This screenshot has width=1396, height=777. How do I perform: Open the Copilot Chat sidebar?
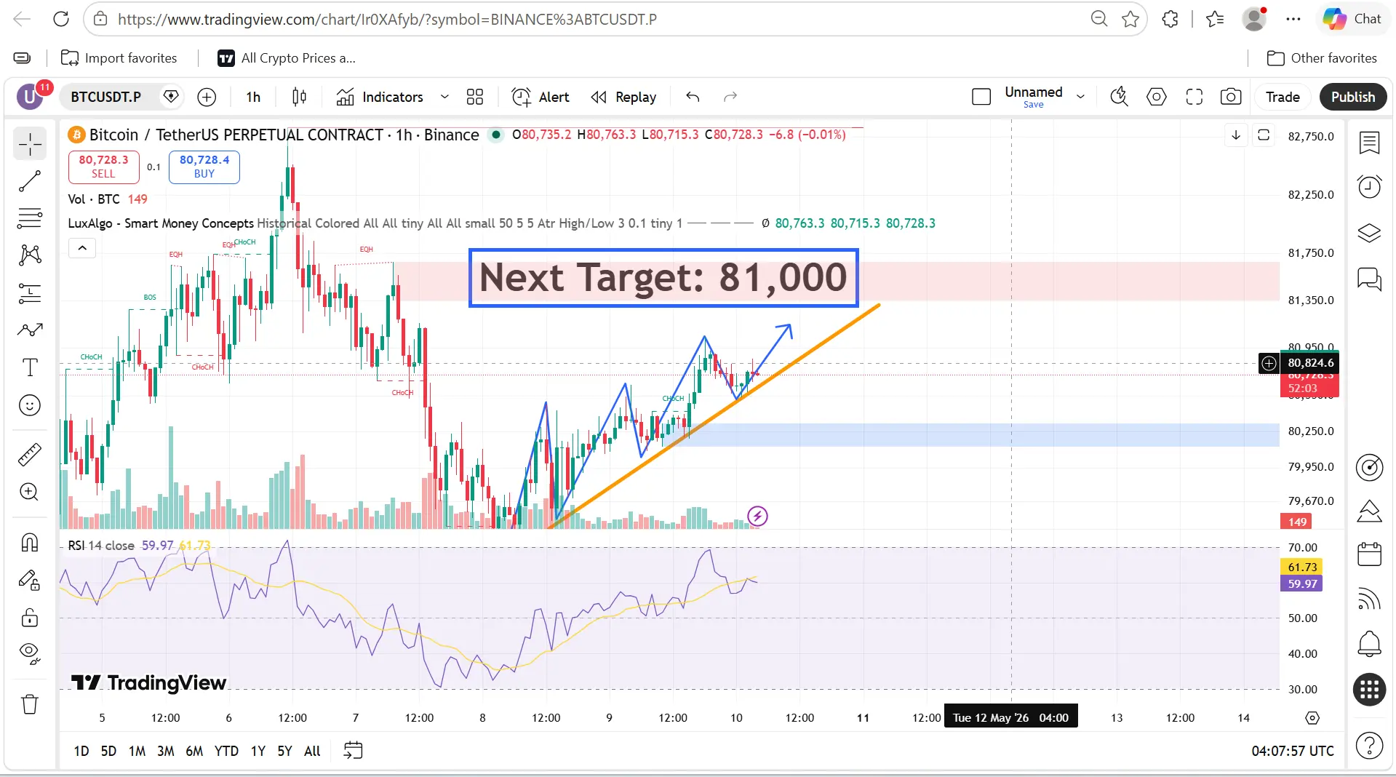[1353, 19]
